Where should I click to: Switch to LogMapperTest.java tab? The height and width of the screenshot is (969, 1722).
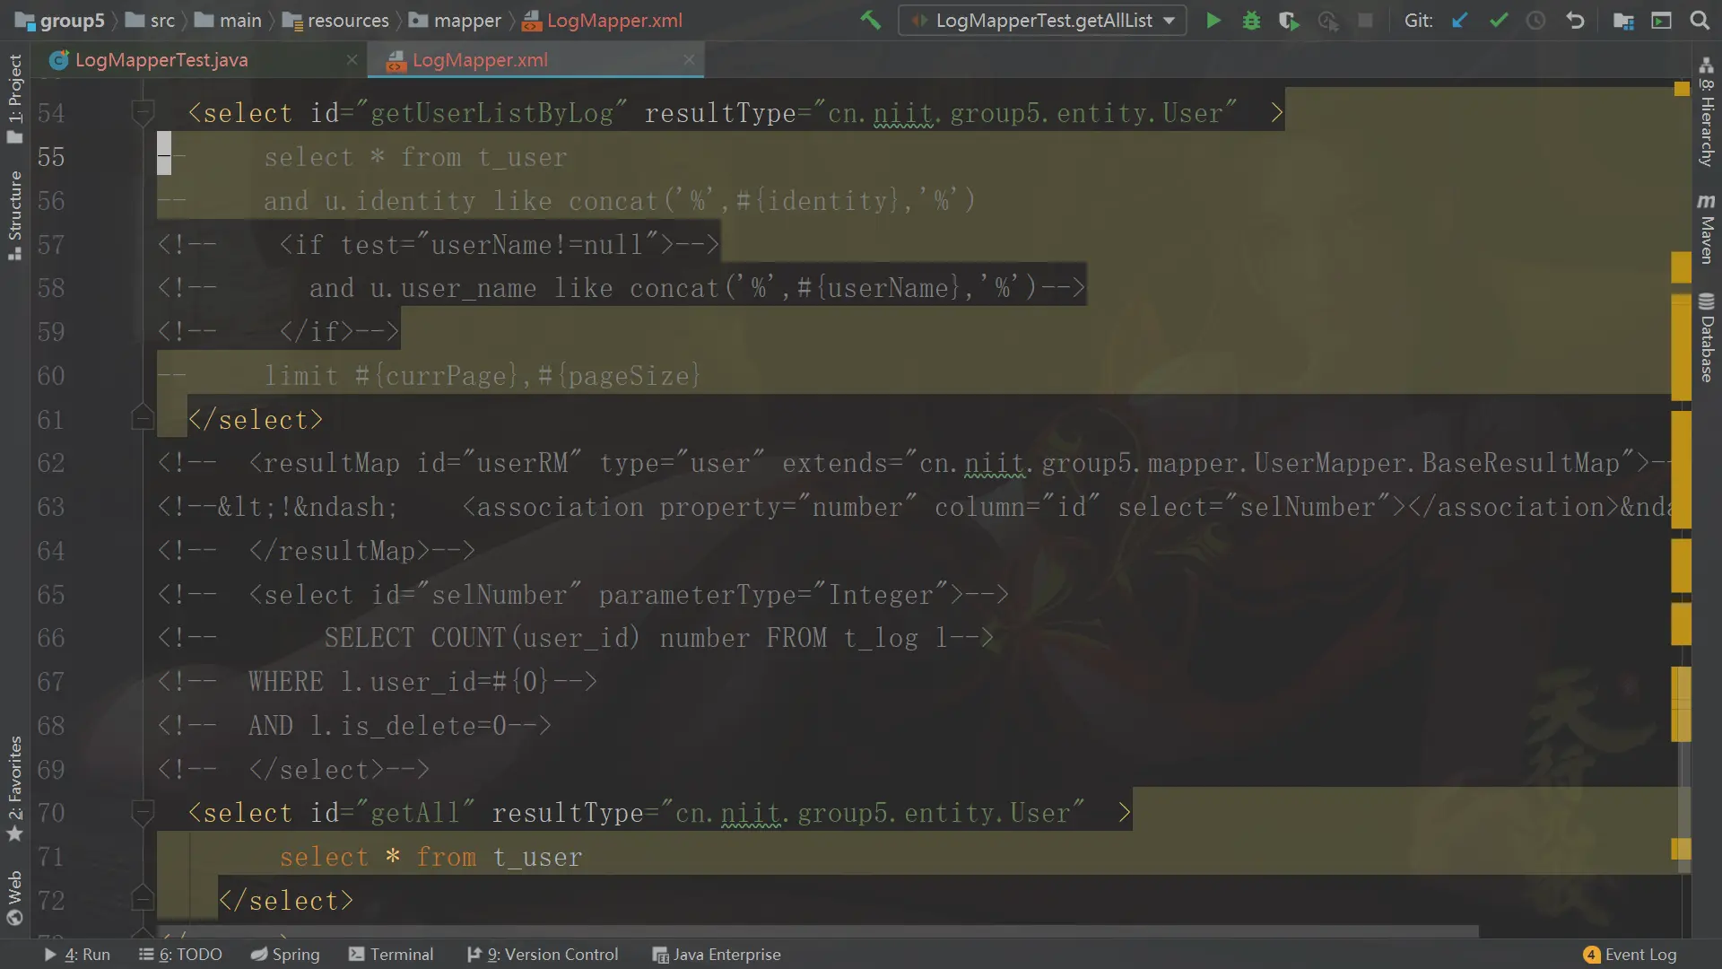161,60
